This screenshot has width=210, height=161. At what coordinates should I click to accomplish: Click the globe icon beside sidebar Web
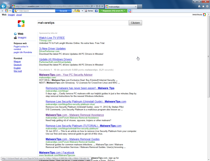pos(15,34)
